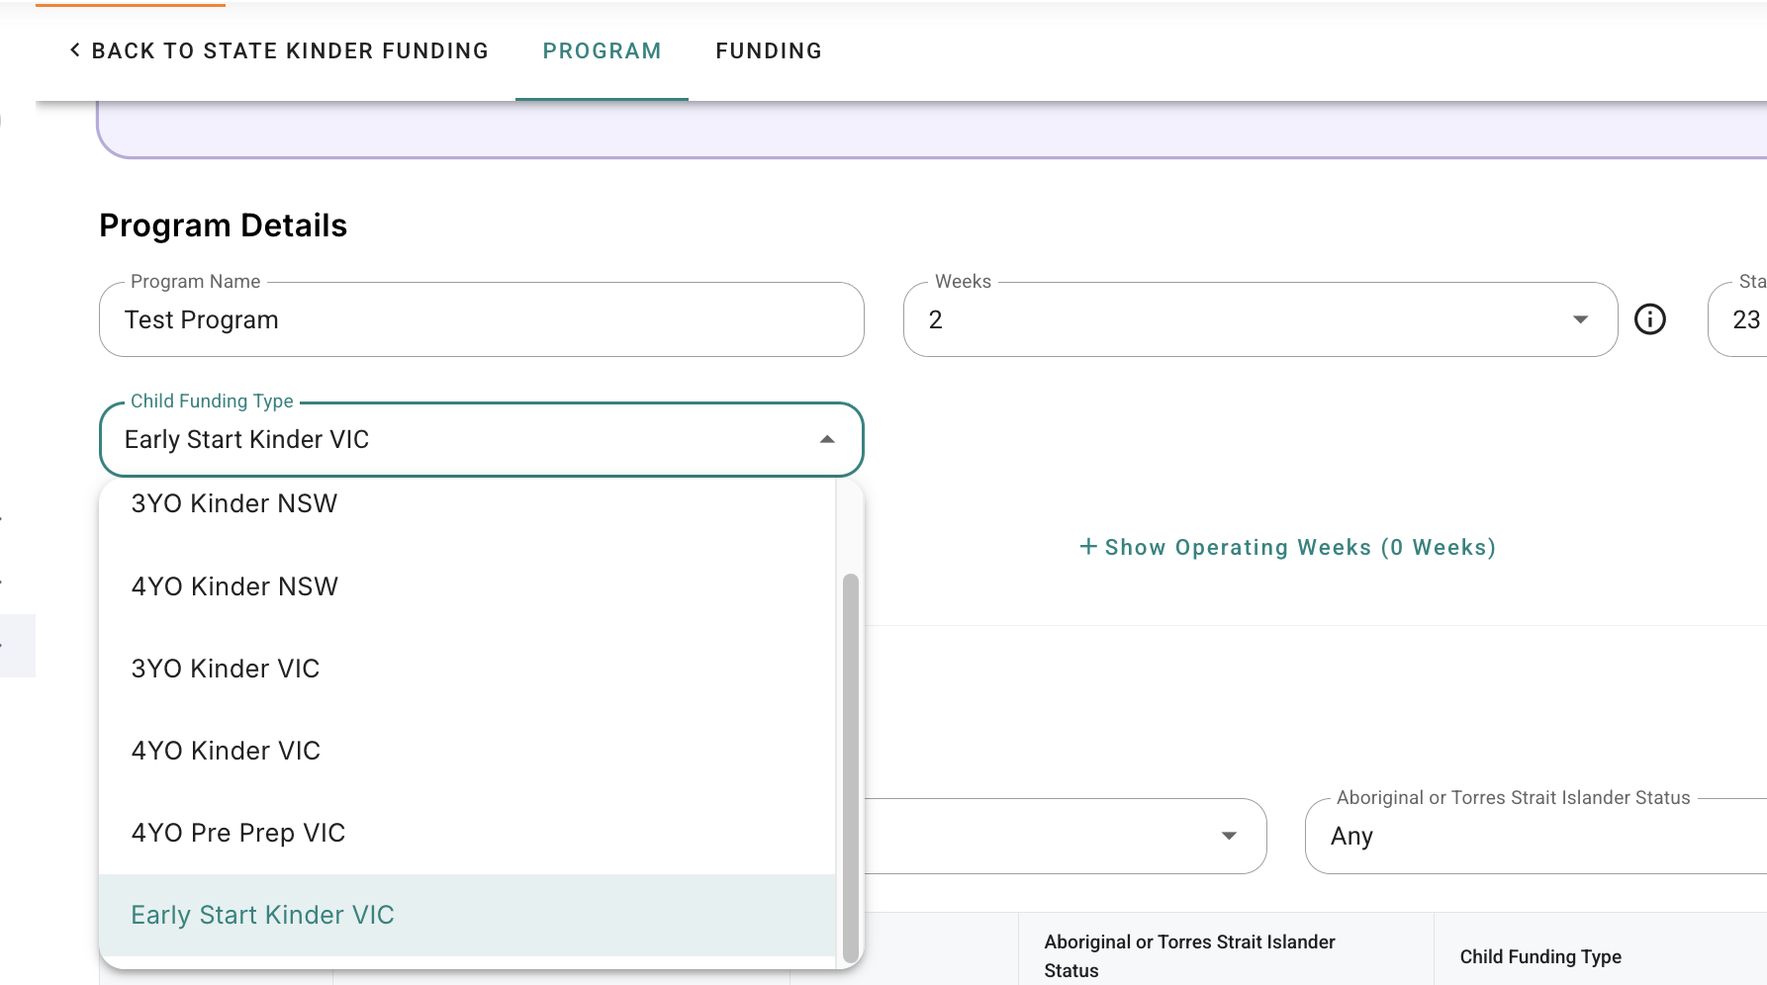Viewport: 1767px width, 985px height.
Task: Pick 4YO Pre Prep VIC option
Action: tap(467, 833)
